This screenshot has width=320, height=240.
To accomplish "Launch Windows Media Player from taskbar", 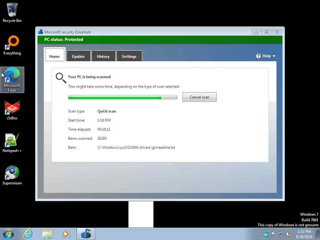I will (66, 234).
